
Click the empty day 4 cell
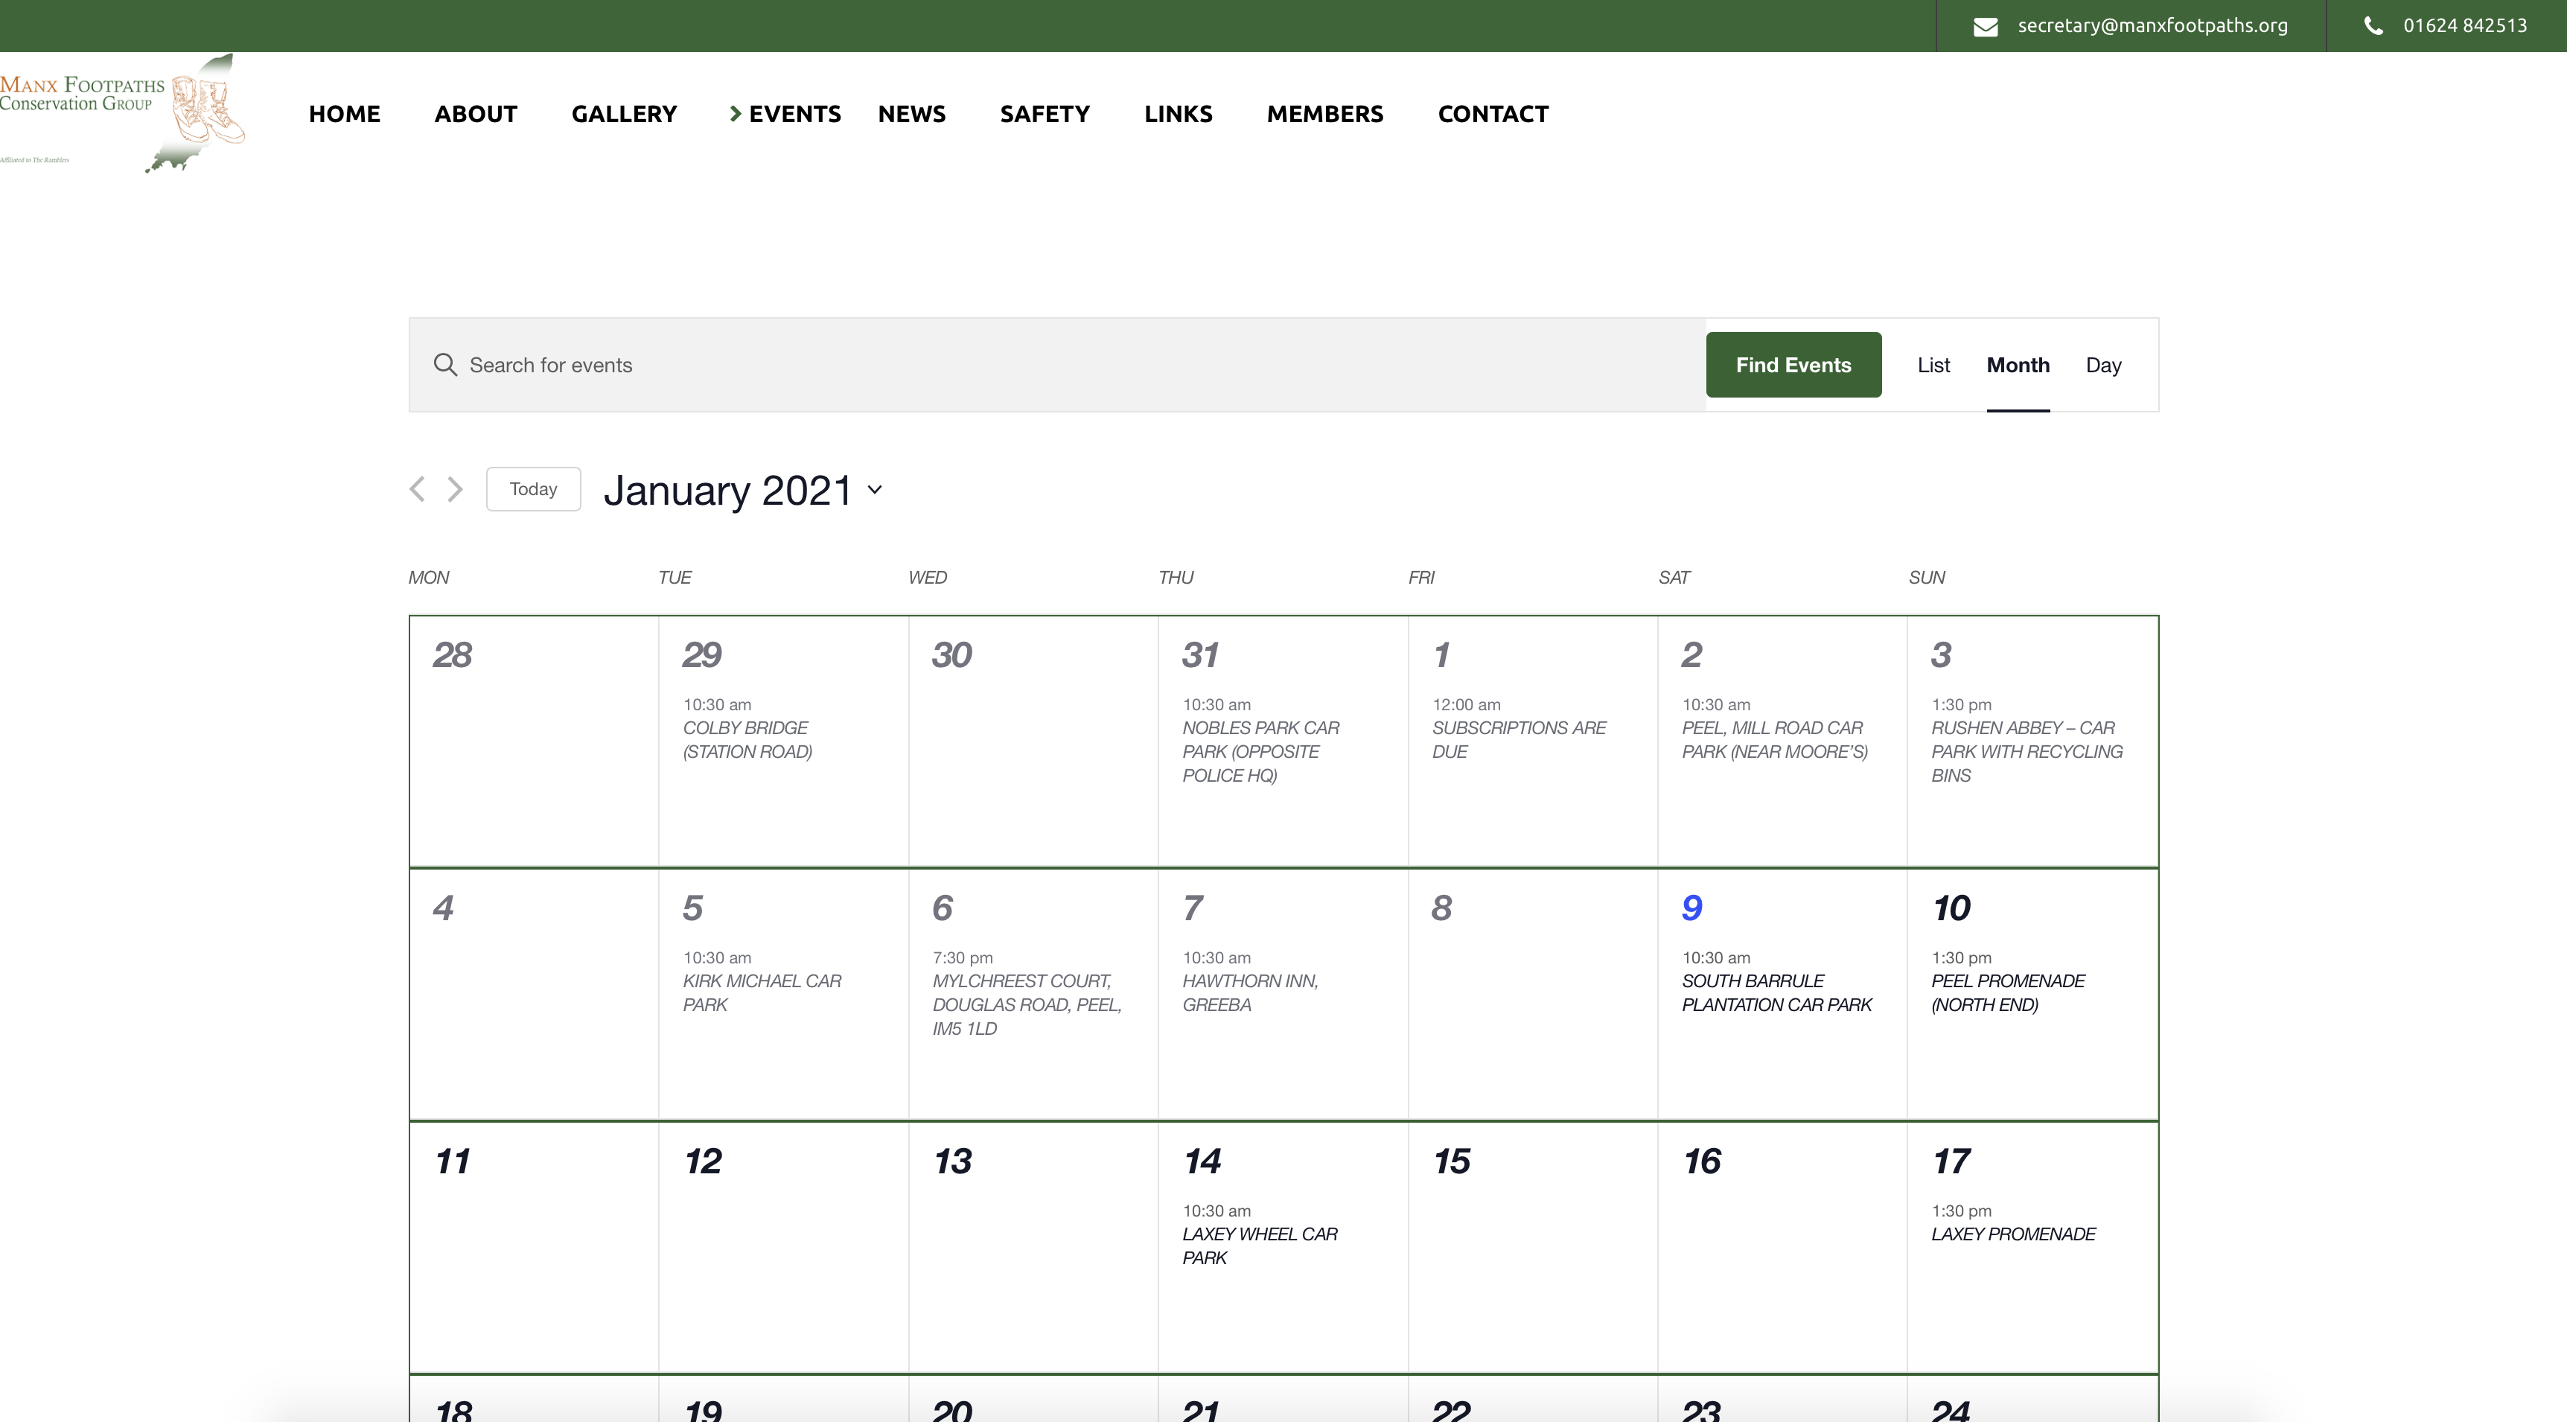[x=534, y=995]
